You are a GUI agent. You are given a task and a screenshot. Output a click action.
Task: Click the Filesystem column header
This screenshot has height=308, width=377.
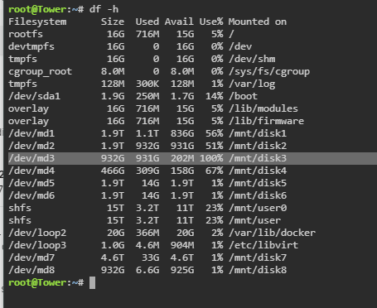(37, 22)
